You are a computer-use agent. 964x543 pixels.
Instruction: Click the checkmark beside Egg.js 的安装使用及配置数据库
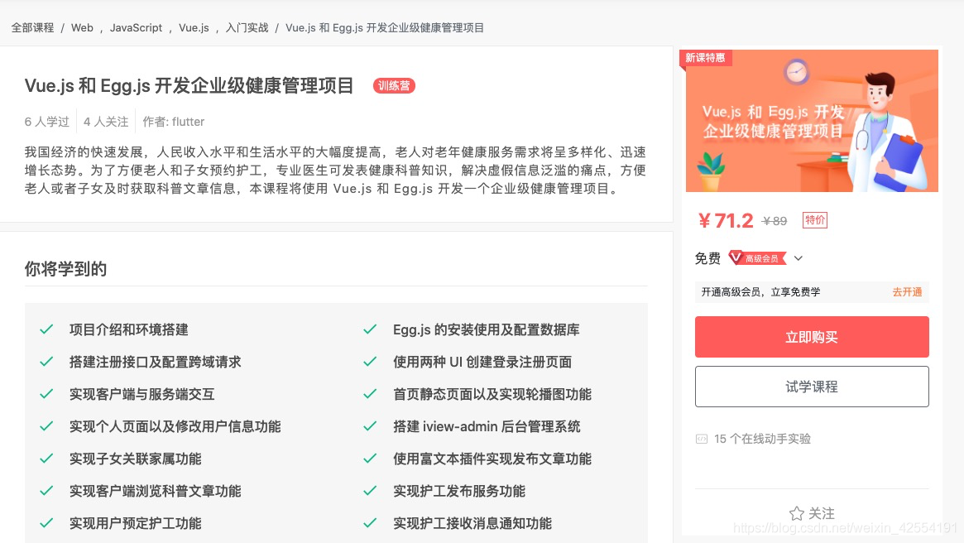pyautogui.click(x=370, y=329)
